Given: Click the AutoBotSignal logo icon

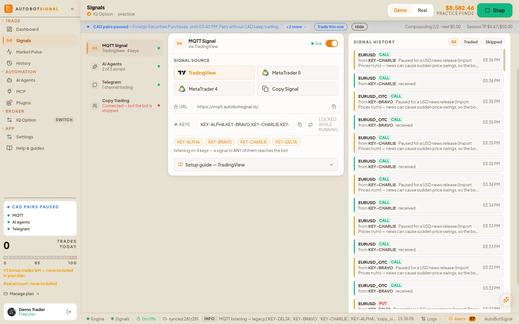Looking at the screenshot, I should pyautogui.click(x=8, y=9).
